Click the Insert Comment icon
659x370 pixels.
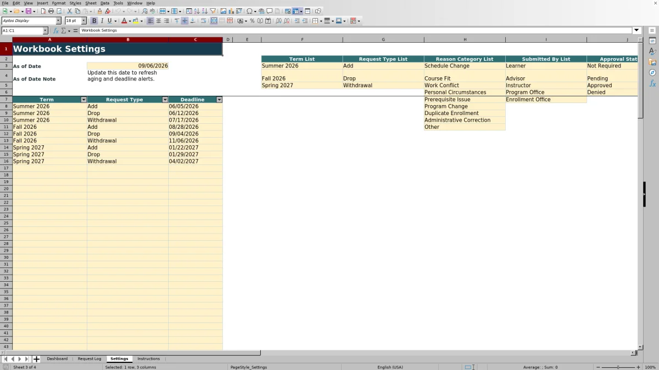pyautogui.click(x=270, y=11)
